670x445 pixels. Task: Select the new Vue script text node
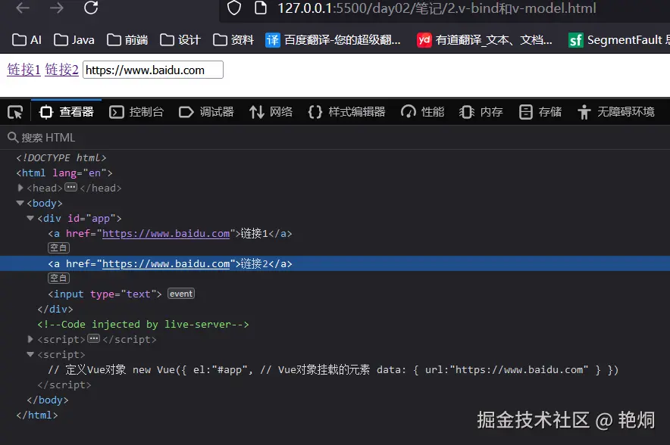tap(333, 369)
